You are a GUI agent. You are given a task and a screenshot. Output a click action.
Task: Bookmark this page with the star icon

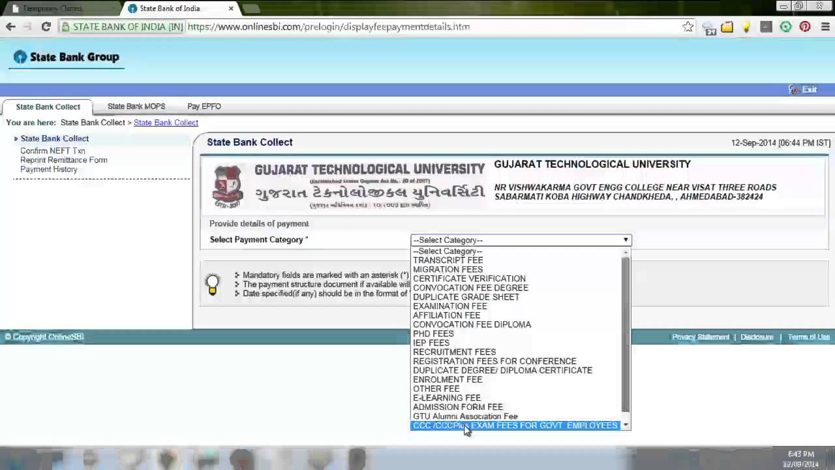(x=688, y=27)
